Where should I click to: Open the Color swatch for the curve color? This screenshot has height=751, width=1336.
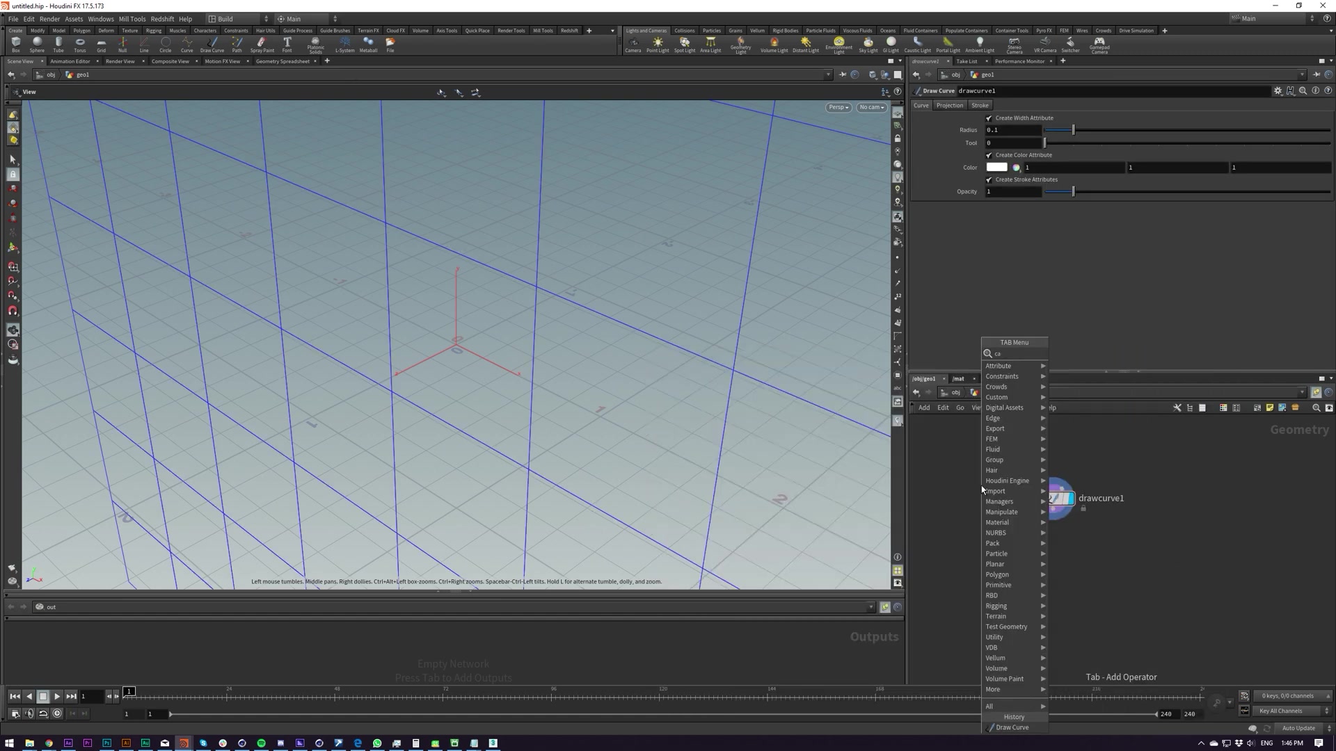tap(996, 168)
